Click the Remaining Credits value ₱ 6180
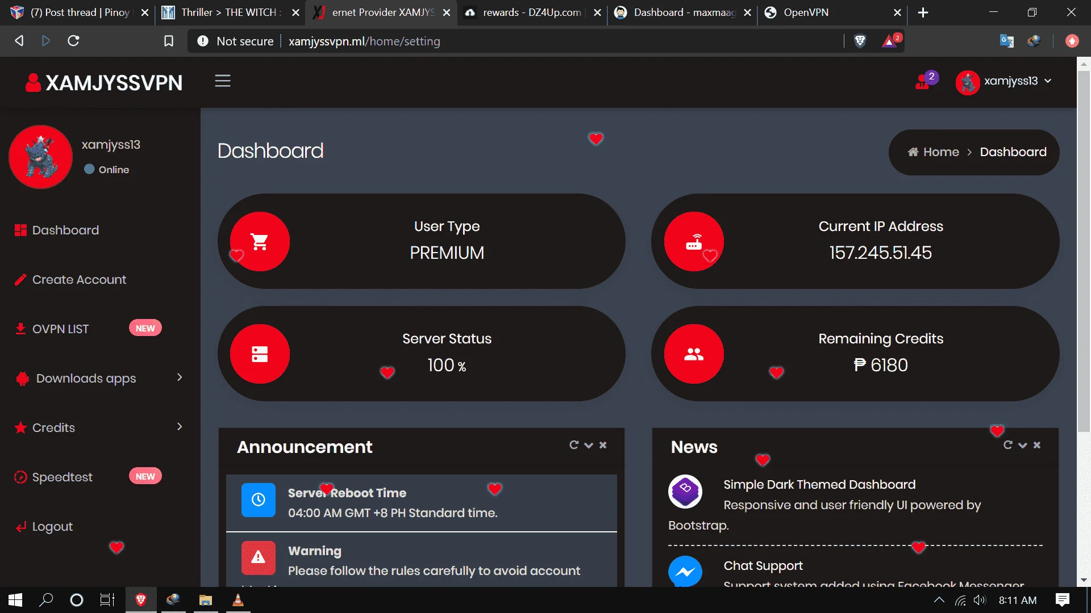 click(881, 365)
